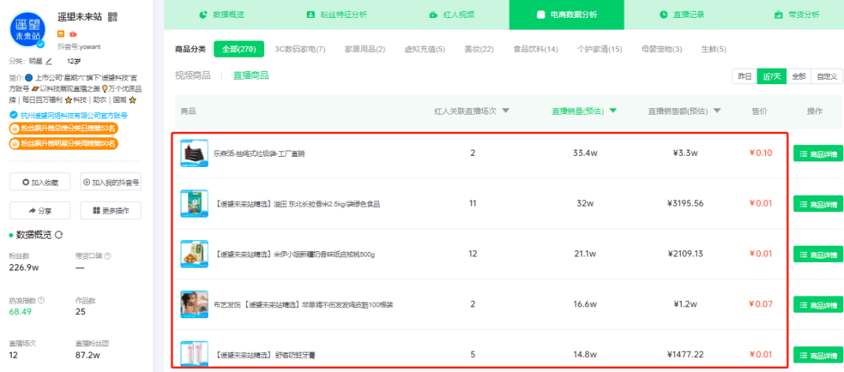Open 商品详情 for the 东北长粒香米 row
Image resolution: width=844 pixels, height=372 pixels.
coord(818,204)
